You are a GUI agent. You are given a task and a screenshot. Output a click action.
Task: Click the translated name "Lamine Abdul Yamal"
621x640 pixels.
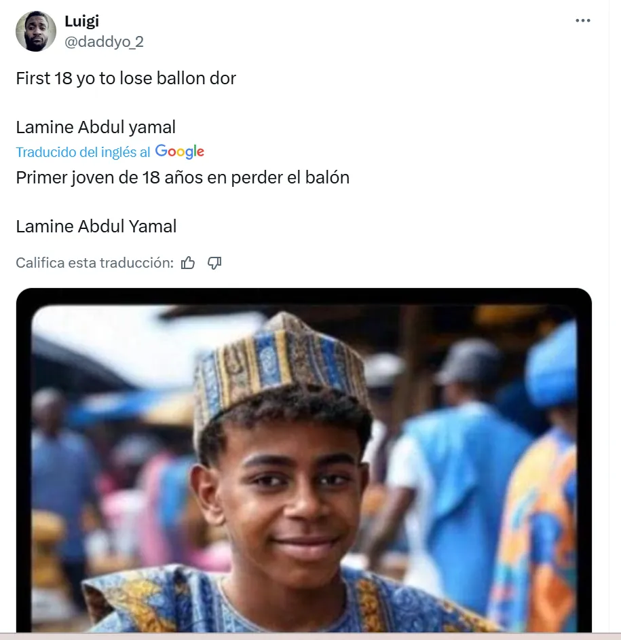tap(96, 226)
